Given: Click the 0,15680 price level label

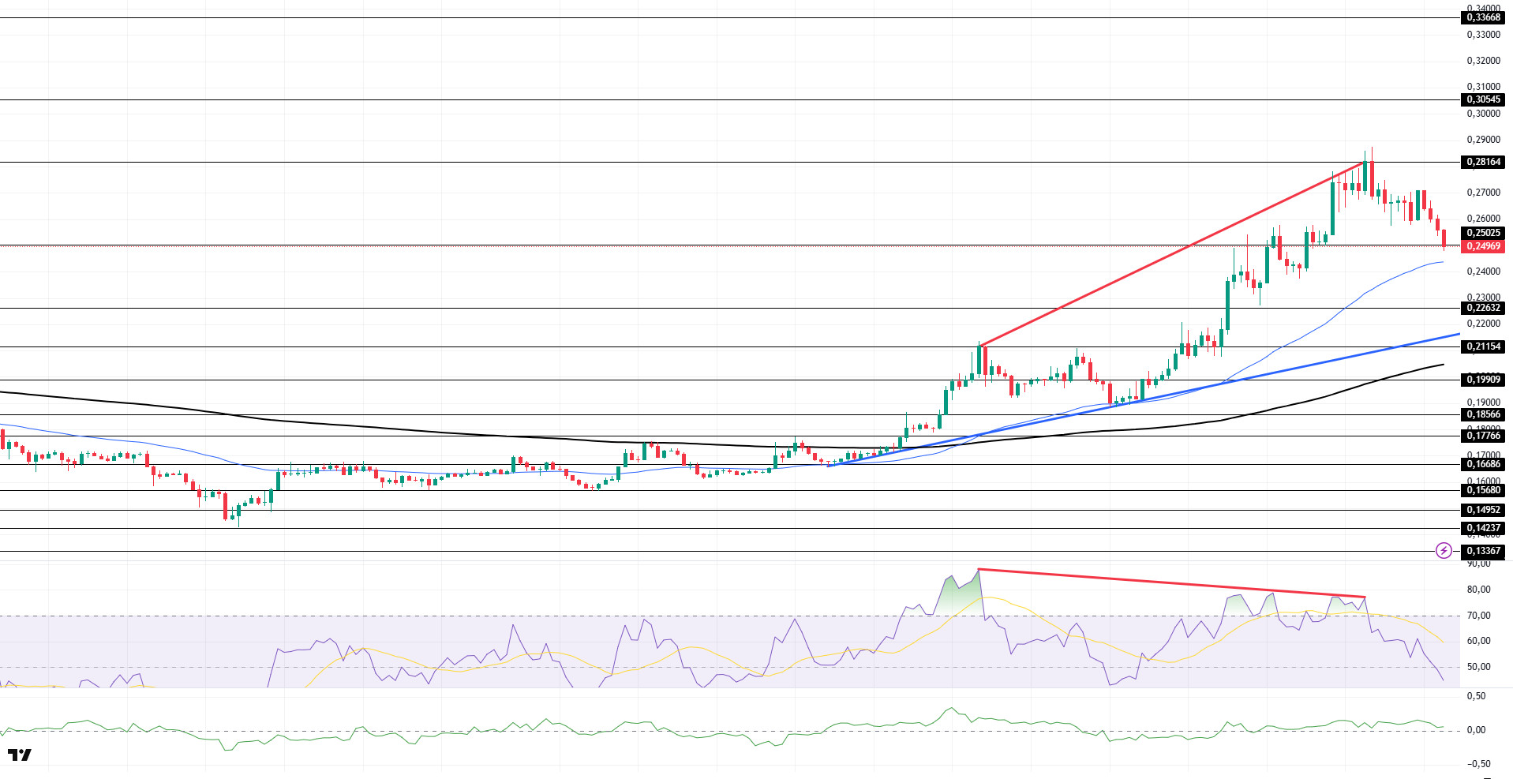Looking at the screenshot, I should click(1483, 490).
